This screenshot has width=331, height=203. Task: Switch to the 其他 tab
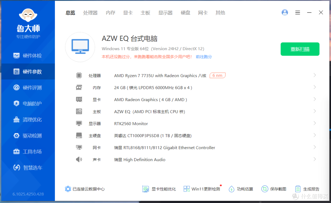point(220,13)
